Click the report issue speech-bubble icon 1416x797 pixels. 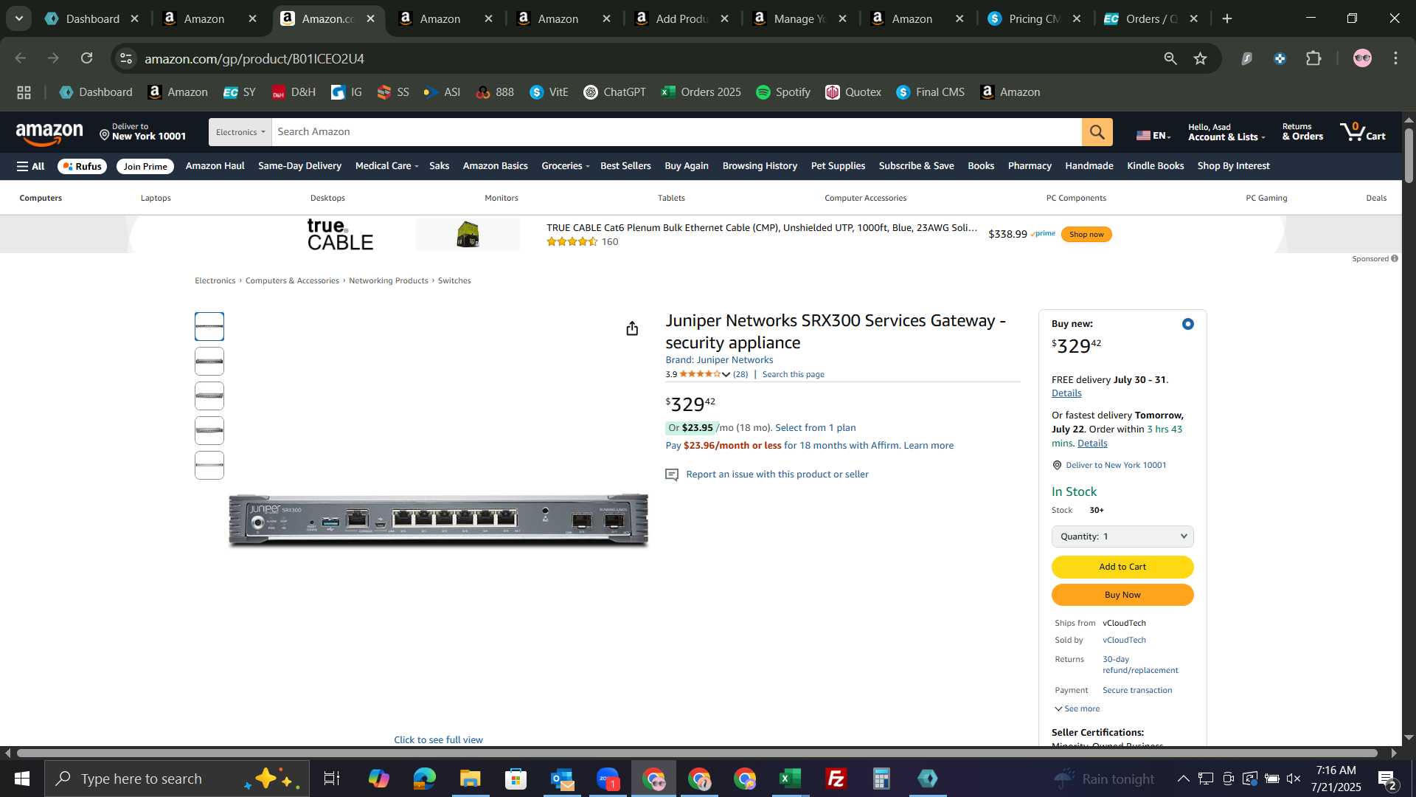tap(672, 475)
